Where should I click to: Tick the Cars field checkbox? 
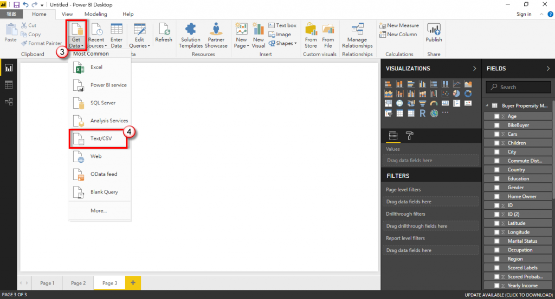[496, 134]
